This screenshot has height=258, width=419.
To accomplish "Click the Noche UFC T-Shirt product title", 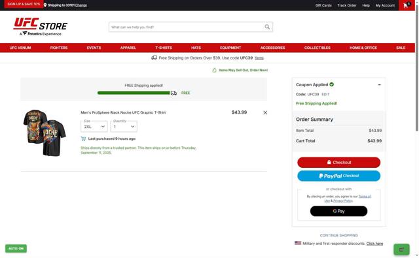I will tap(123, 112).
